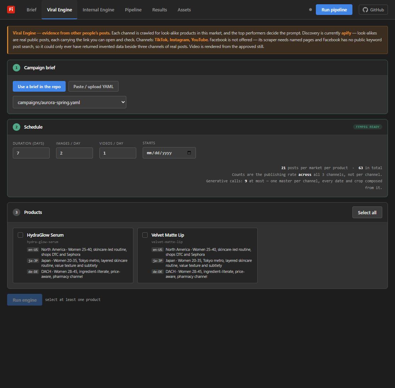The height and width of the screenshot is (388, 395).
Task: Click the de-DE tag under Velvet Matte Lip
Action: 158,272
